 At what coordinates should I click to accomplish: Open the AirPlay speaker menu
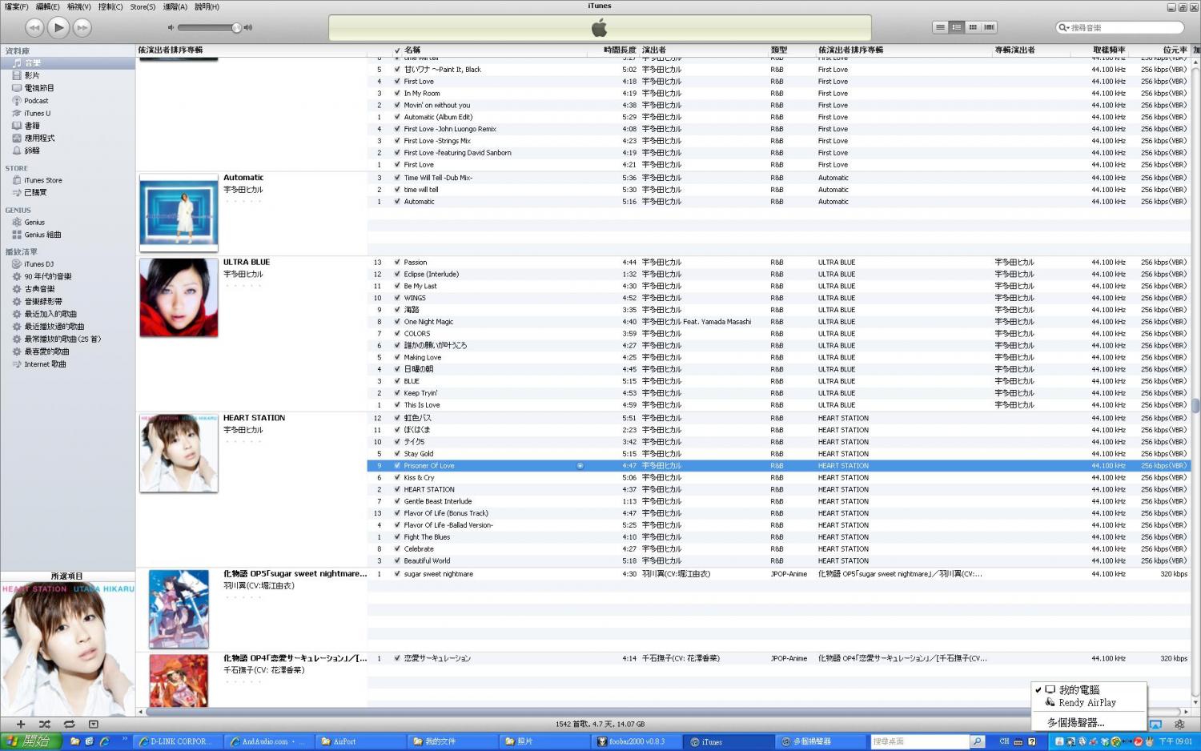(1155, 724)
